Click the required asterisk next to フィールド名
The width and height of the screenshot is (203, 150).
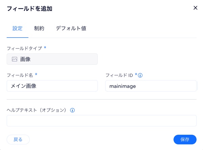pyautogui.click(x=36, y=74)
